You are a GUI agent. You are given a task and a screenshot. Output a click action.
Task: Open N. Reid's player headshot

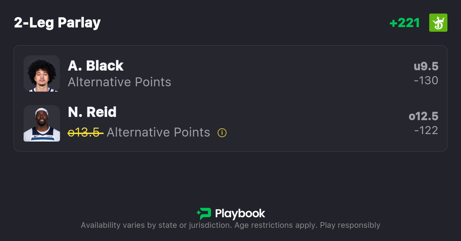pos(41,123)
